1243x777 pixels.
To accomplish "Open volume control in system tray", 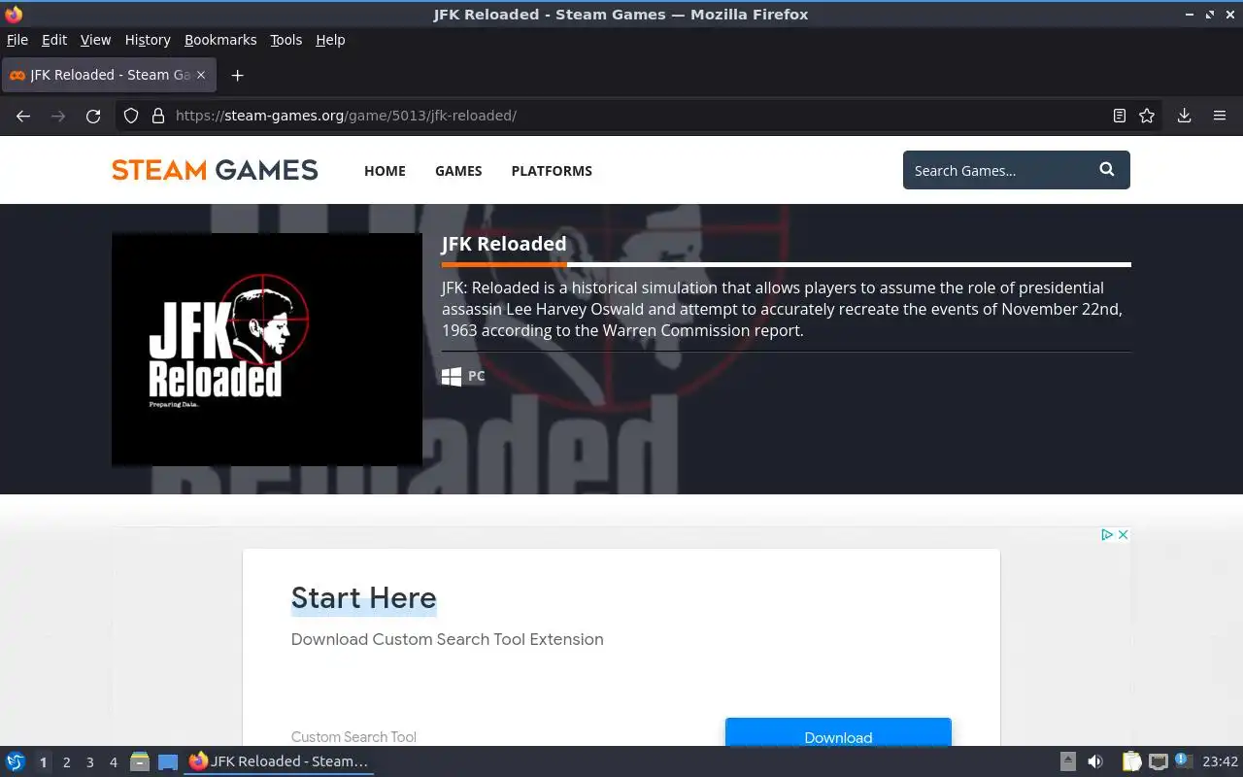I will [1095, 761].
